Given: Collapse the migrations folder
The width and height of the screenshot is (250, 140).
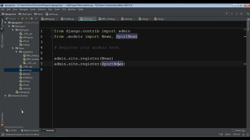Looking at the screenshot, I should tap(16, 52).
